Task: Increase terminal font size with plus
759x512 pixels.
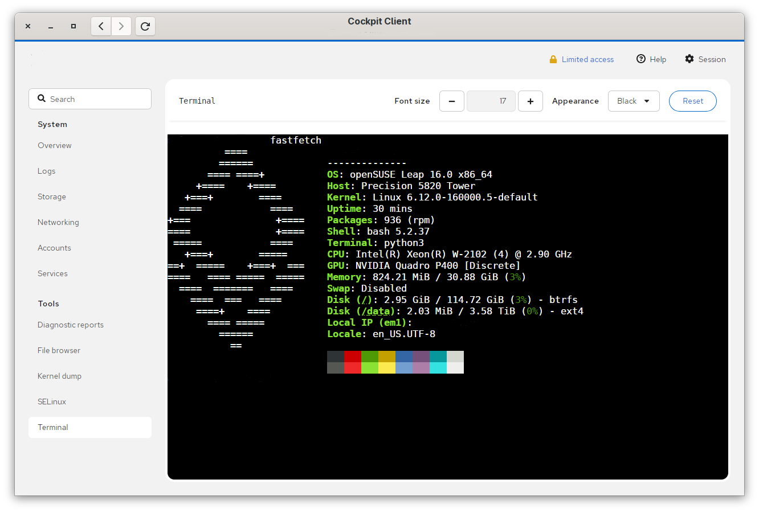Action: click(x=531, y=101)
